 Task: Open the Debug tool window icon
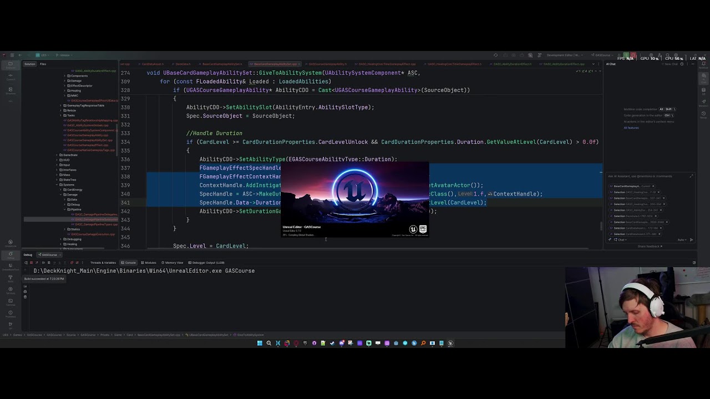click(11, 255)
